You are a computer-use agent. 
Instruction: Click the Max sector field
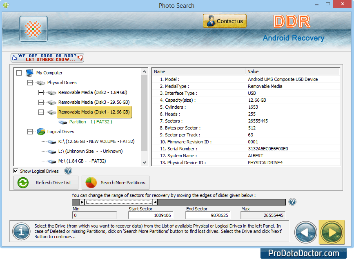263,215
